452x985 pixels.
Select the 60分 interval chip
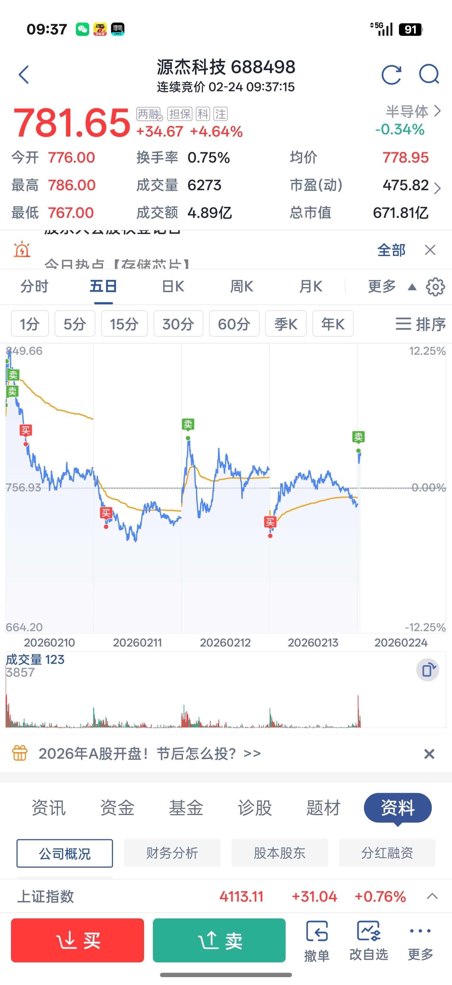tap(234, 324)
